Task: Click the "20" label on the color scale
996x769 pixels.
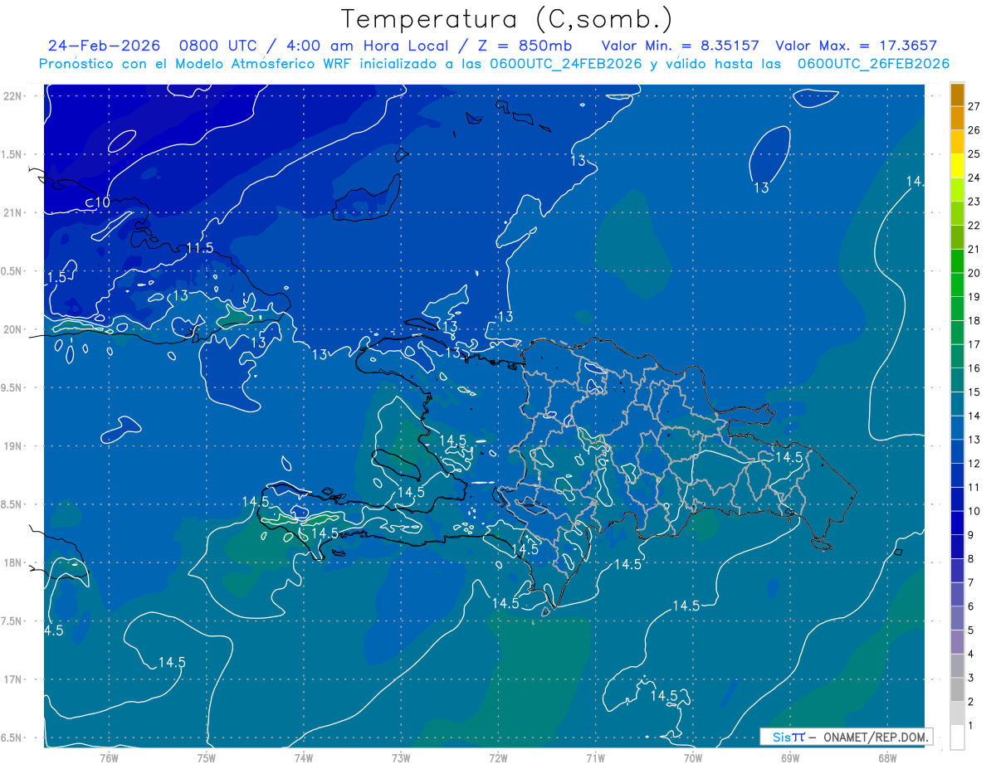Action: tap(974, 273)
